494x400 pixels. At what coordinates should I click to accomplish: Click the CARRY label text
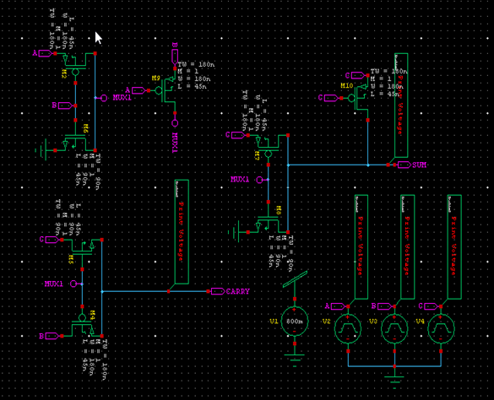238,291
